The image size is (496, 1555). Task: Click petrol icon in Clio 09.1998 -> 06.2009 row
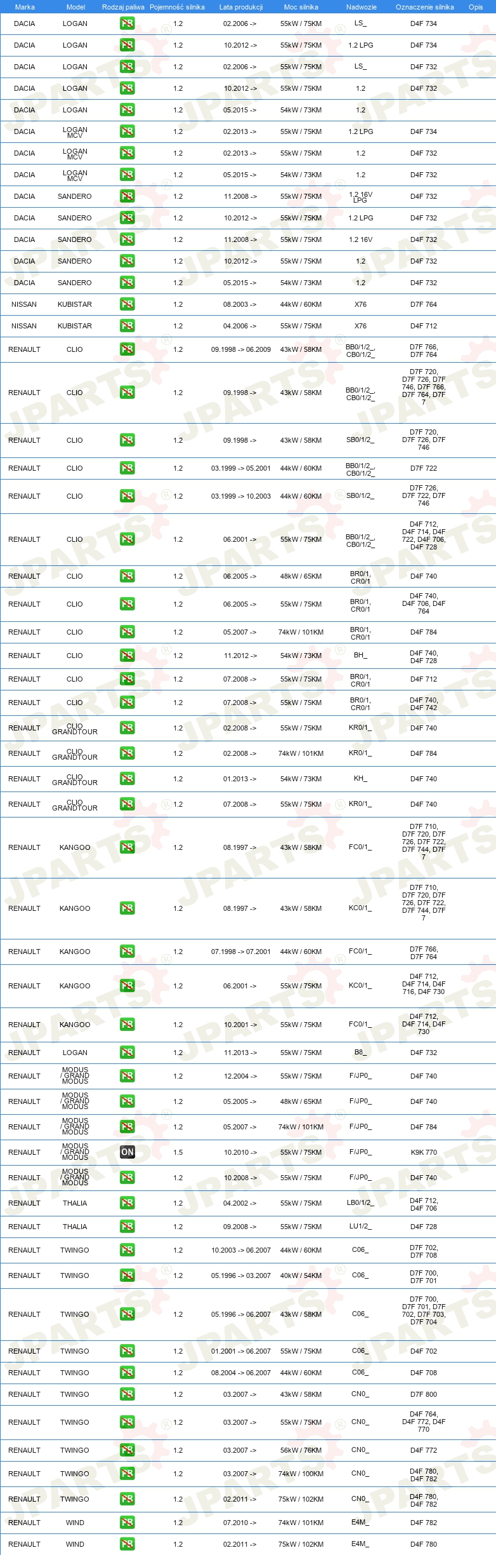point(127,349)
